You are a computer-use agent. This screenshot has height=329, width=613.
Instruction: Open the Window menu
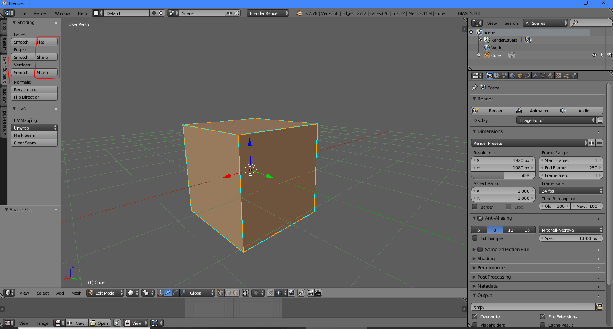point(62,13)
